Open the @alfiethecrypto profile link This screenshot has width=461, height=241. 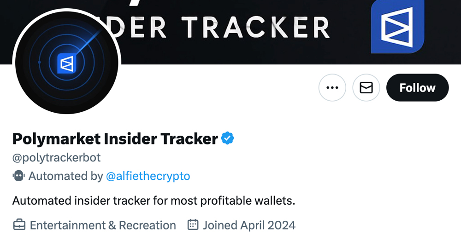tap(148, 176)
